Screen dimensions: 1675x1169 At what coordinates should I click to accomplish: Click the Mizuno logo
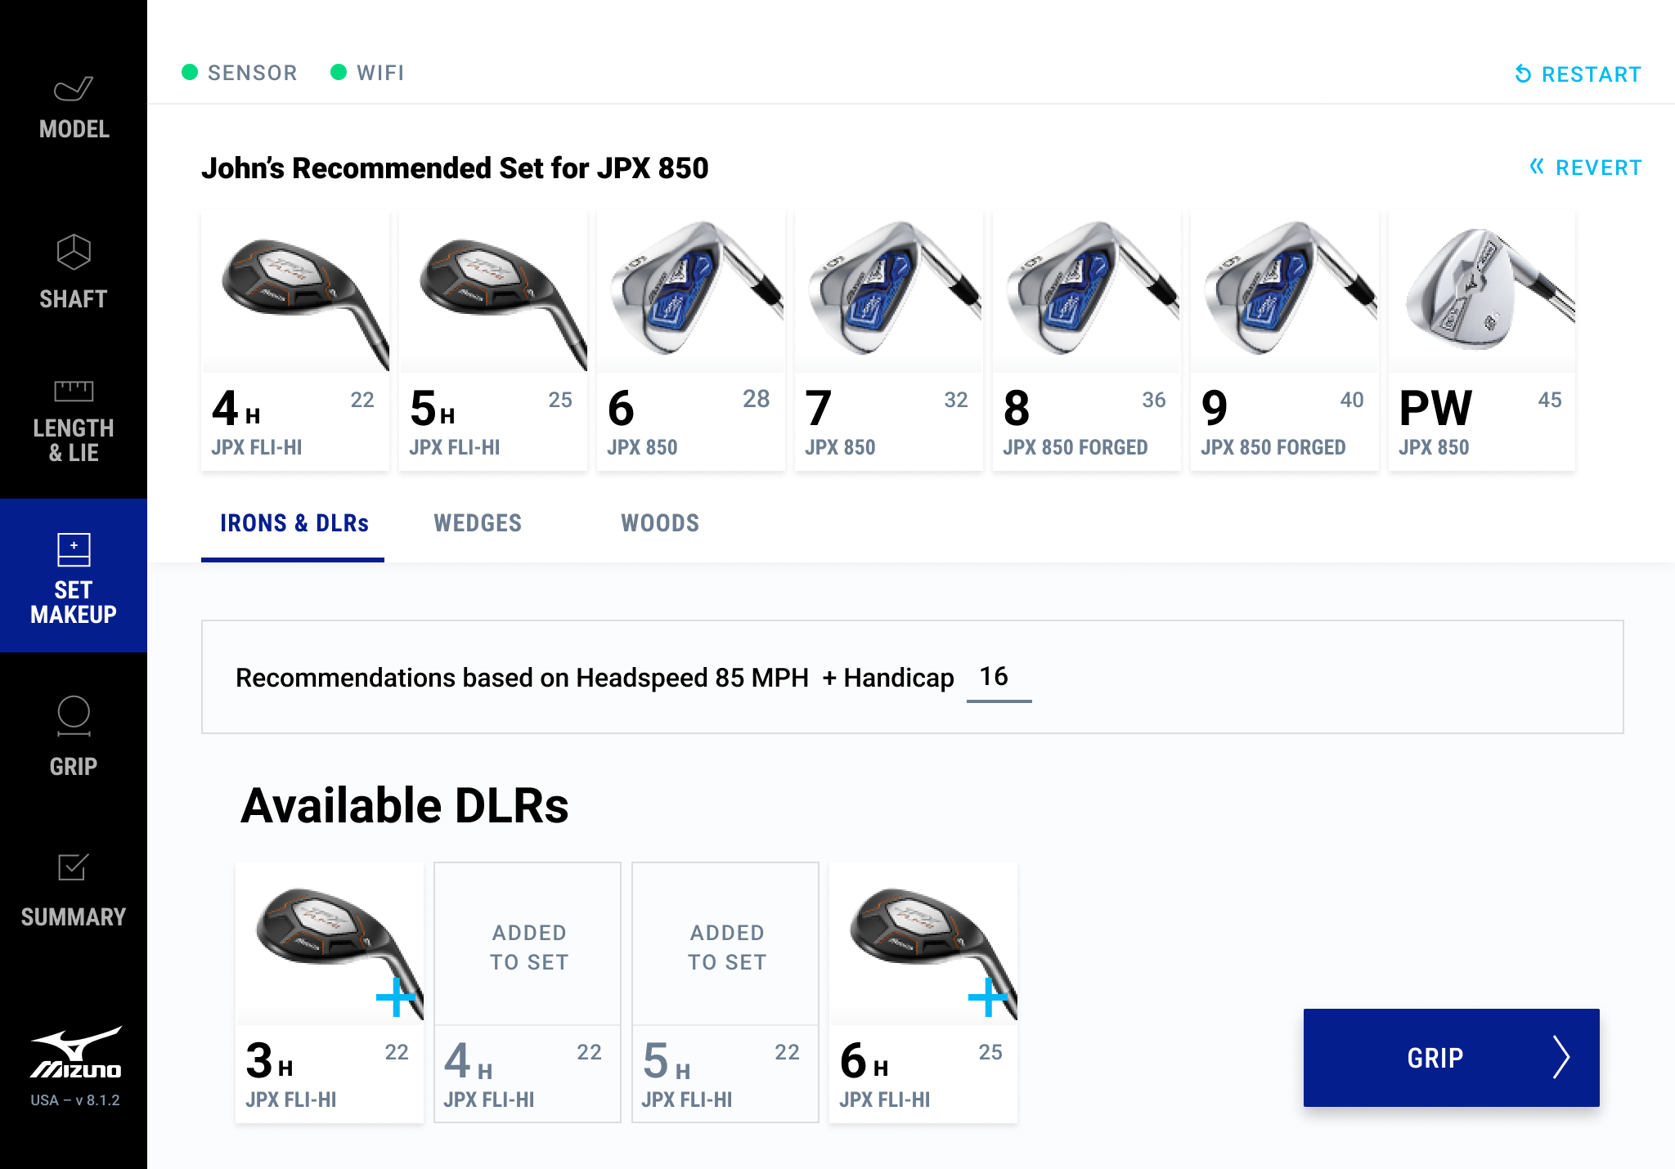coord(74,1055)
